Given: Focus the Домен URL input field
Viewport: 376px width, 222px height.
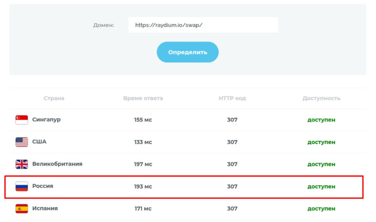Looking at the screenshot, I should tap(203, 25).
